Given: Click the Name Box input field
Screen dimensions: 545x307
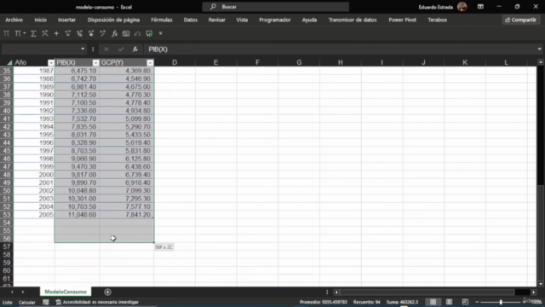Looking at the screenshot, I should pyautogui.click(x=41, y=49).
